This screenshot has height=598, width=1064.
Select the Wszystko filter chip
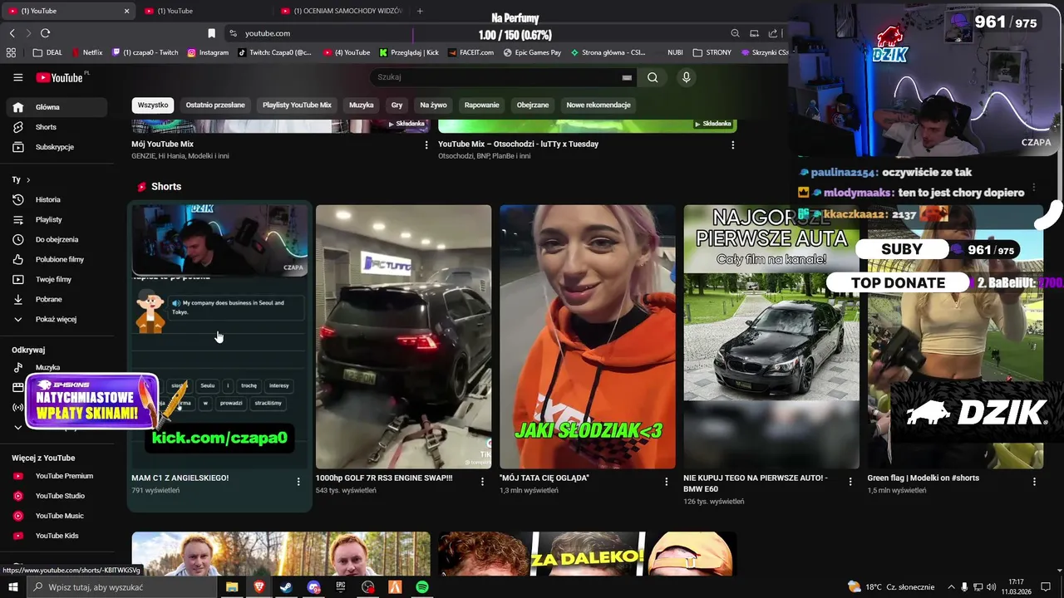coord(153,105)
